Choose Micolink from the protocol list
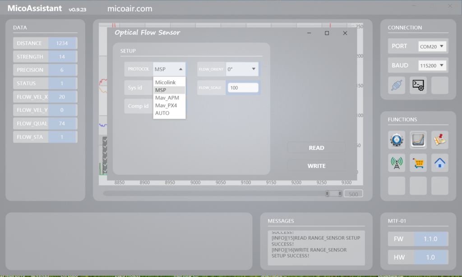The width and height of the screenshot is (462, 277). (x=165, y=83)
